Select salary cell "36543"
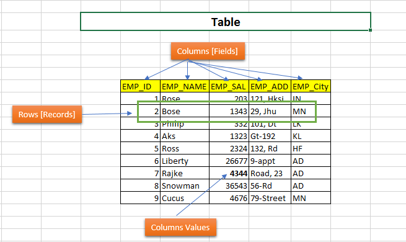Image resolution: width=406 pixels, height=242 pixels. pos(229,186)
